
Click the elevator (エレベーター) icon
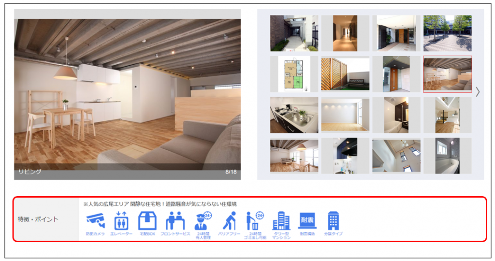click(121, 221)
